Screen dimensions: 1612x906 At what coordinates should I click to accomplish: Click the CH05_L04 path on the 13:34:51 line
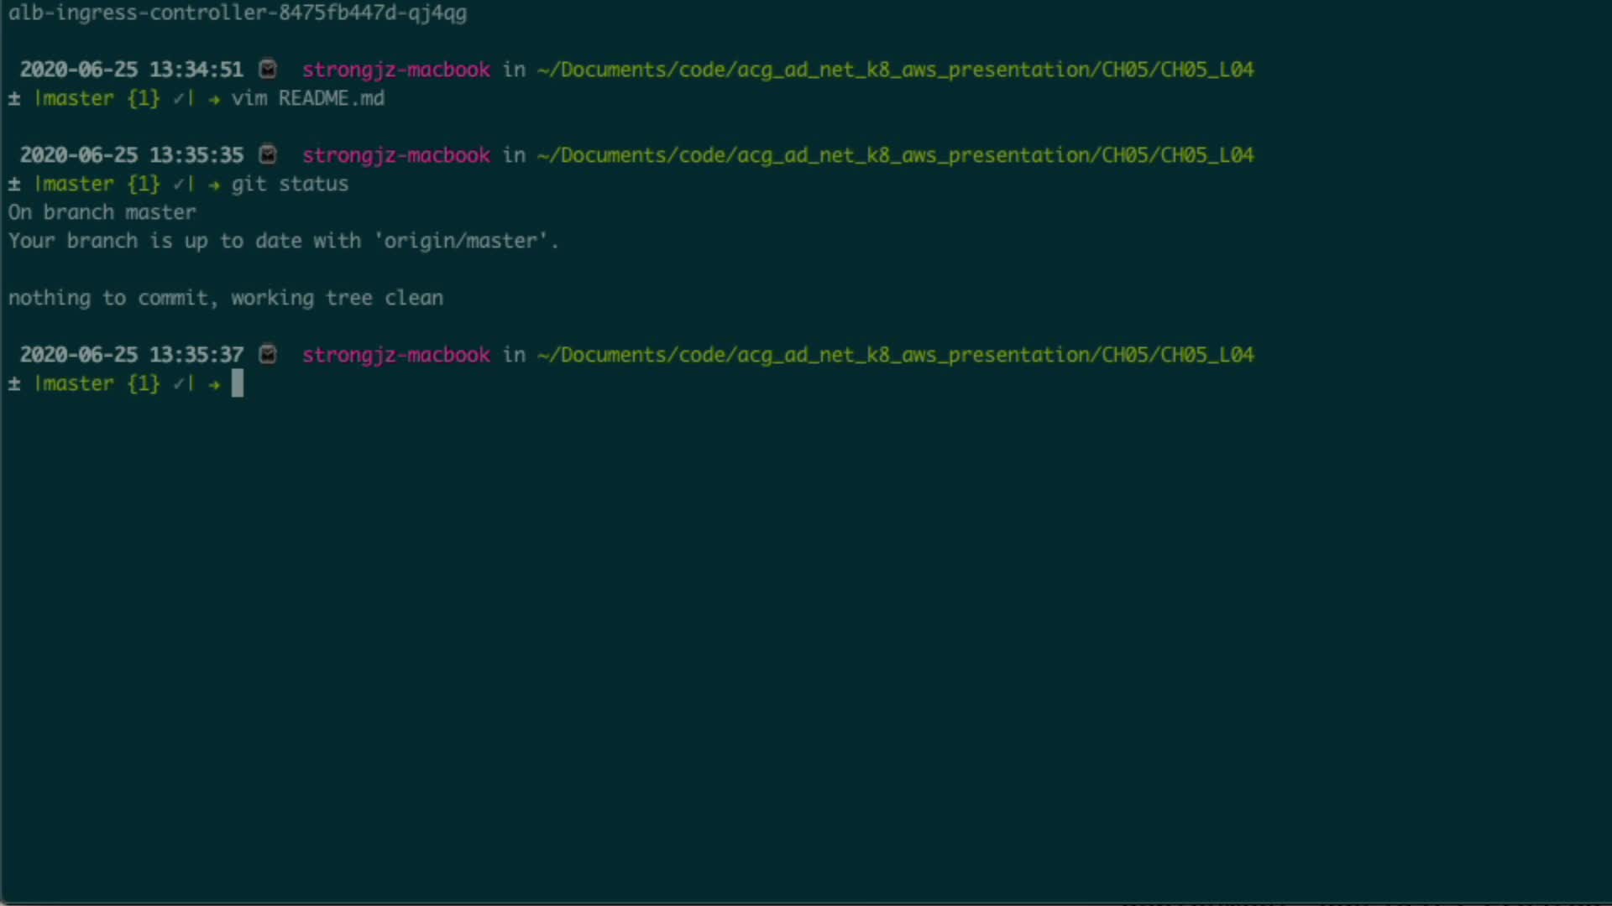[1207, 70]
